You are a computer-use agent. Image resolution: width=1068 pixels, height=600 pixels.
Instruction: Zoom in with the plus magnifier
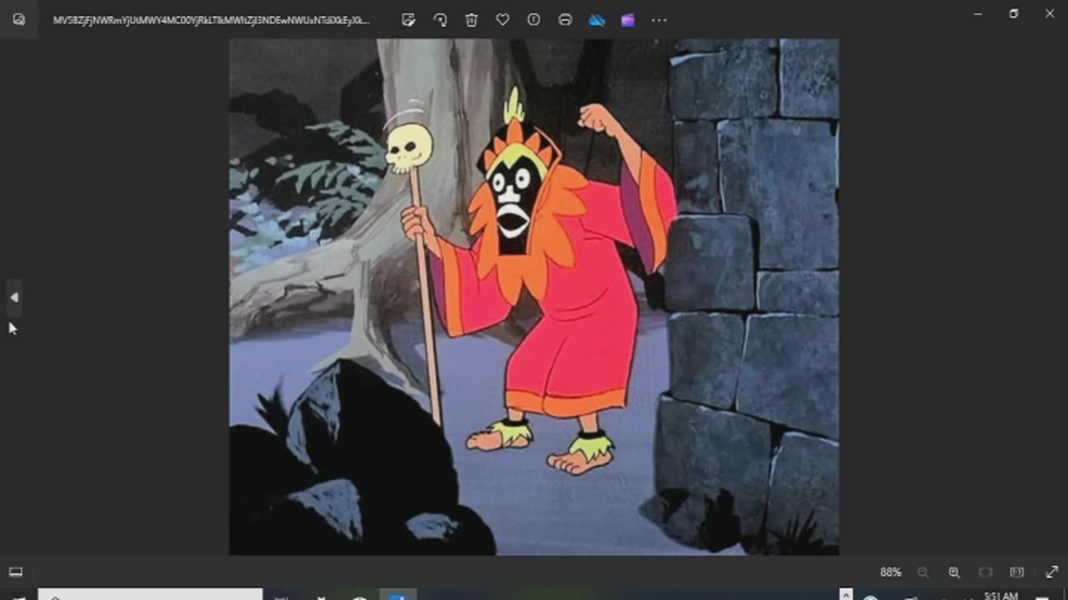tap(954, 572)
